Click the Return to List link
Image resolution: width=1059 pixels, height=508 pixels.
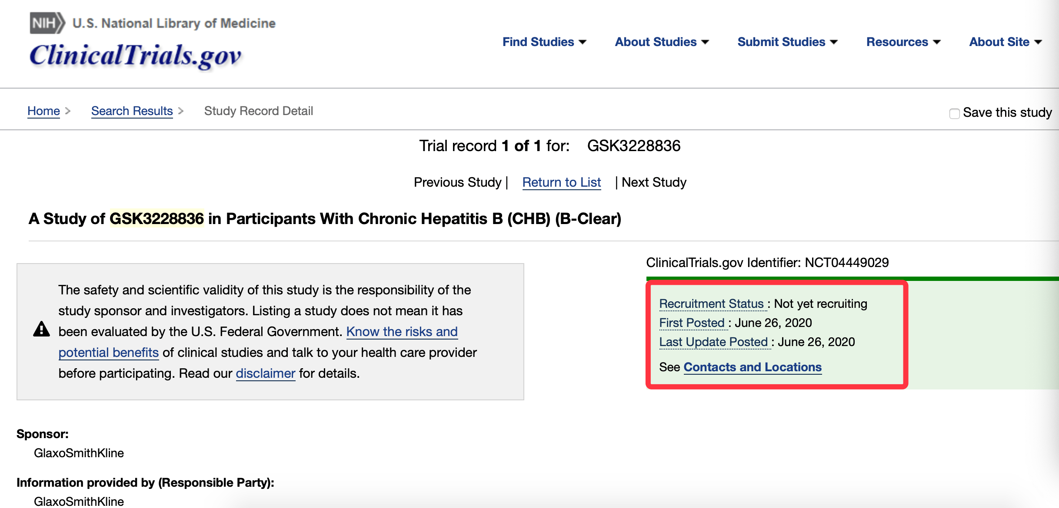pyautogui.click(x=561, y=182)
